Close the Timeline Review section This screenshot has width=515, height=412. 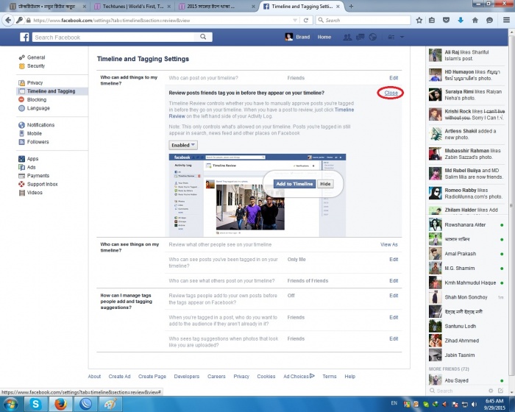point(391,93)
